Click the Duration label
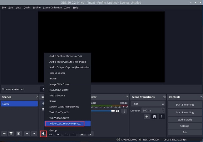Image resolution: width=203 pixels, height=142 pixels. tap(135, 111)
